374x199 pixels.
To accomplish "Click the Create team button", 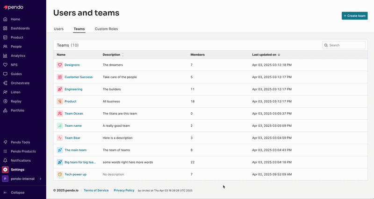I will 355,16.
